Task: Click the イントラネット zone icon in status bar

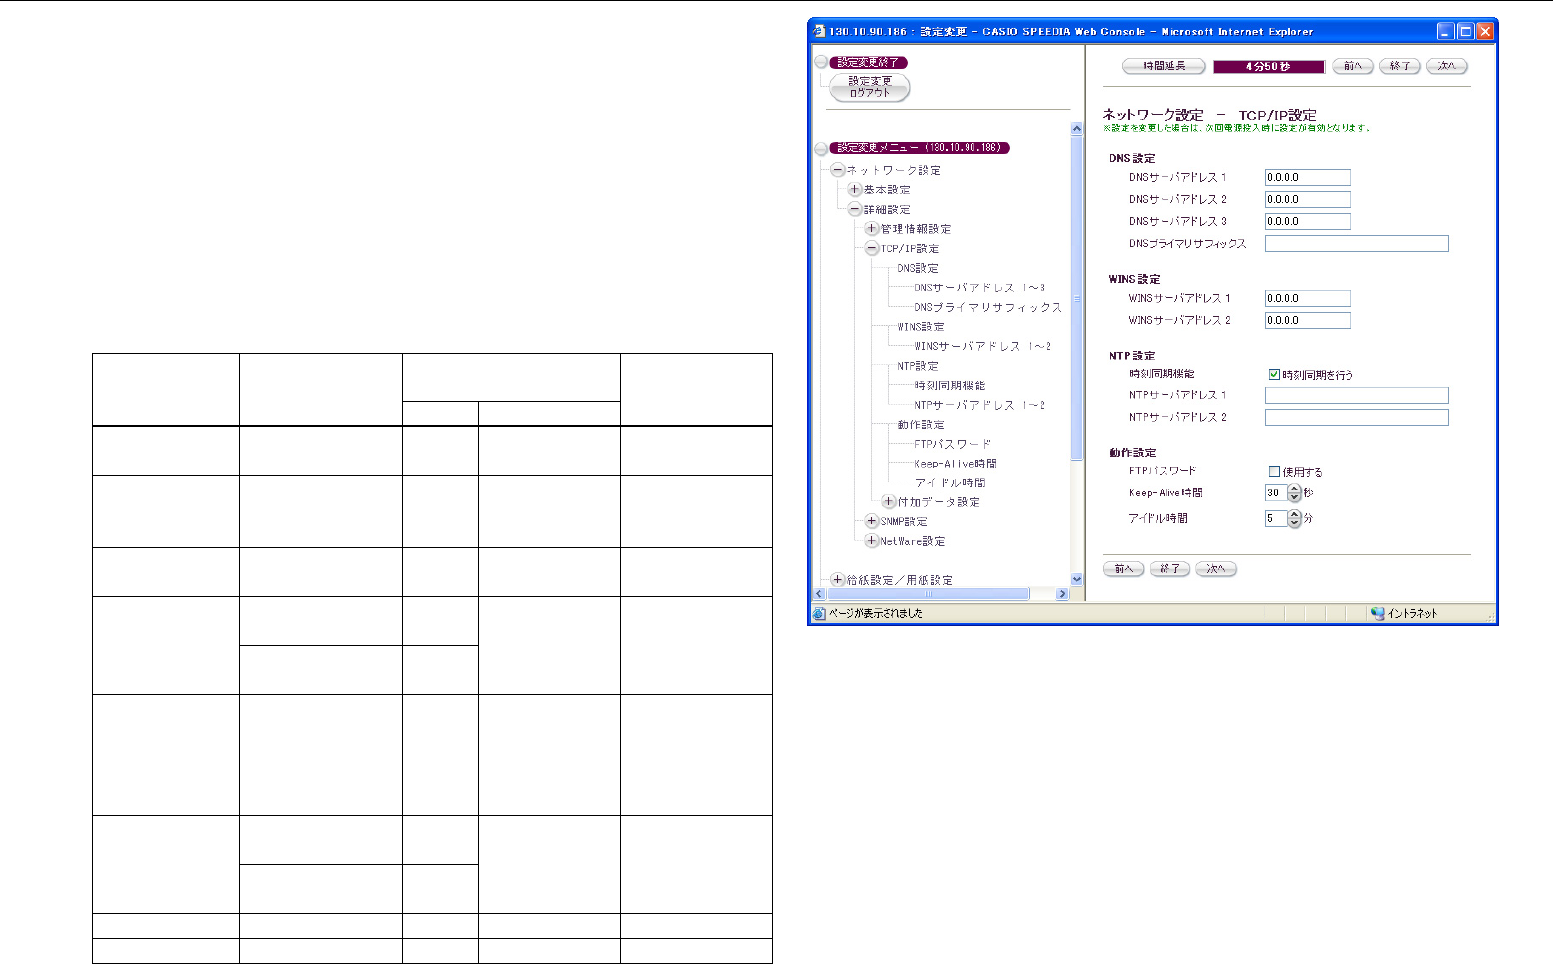Action: [x=1378, y=613]
